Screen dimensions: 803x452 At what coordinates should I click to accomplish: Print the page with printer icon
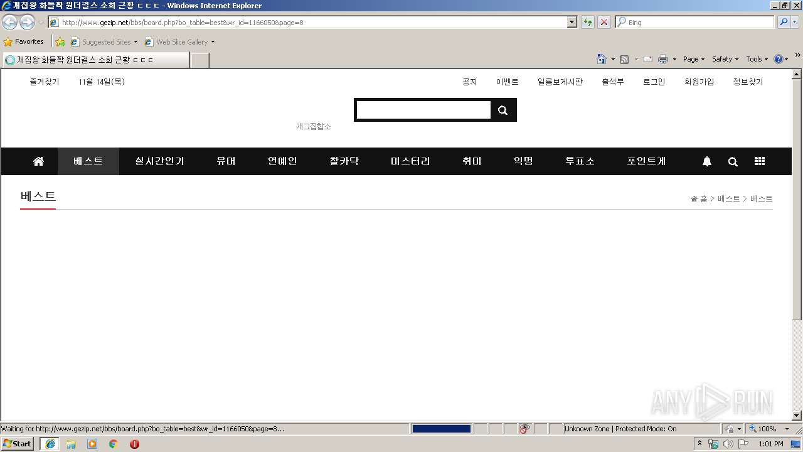click(663, 59)
